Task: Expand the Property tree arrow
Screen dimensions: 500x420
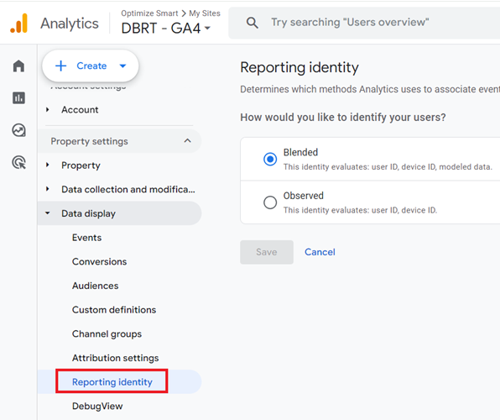Action: click(x=48, y=165)
